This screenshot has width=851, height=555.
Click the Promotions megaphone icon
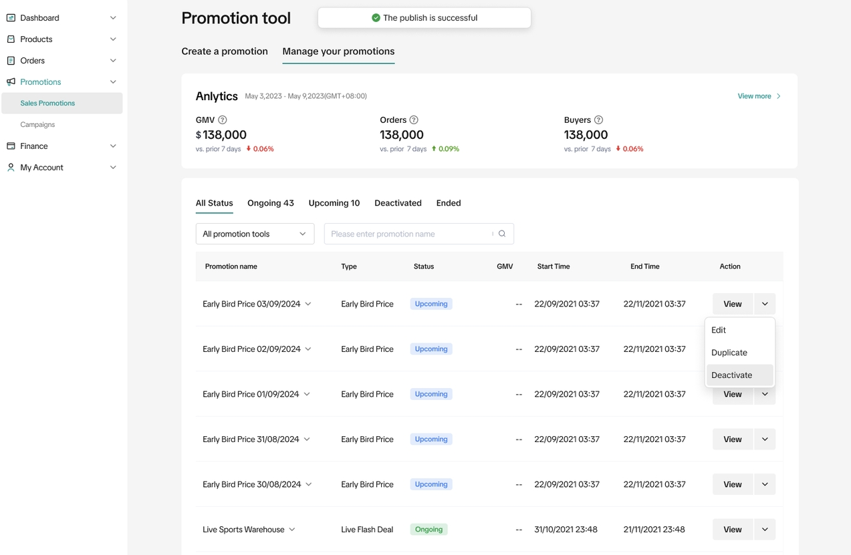11,82
